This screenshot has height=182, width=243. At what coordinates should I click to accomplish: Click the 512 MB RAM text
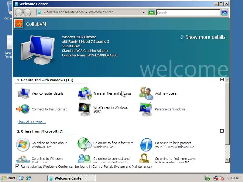tap(71, 46)
